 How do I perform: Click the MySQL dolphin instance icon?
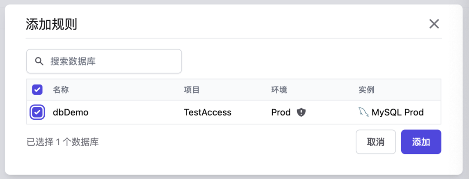click(363, 112)
